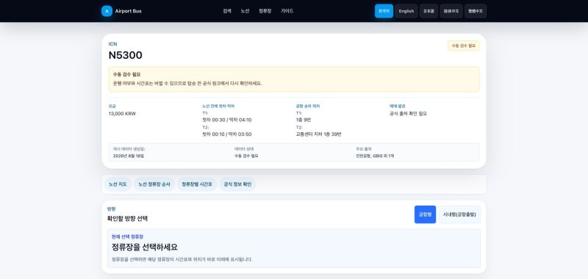Switch language to 日本語
The width and height of the screenshot is (588, 279).
429,11
